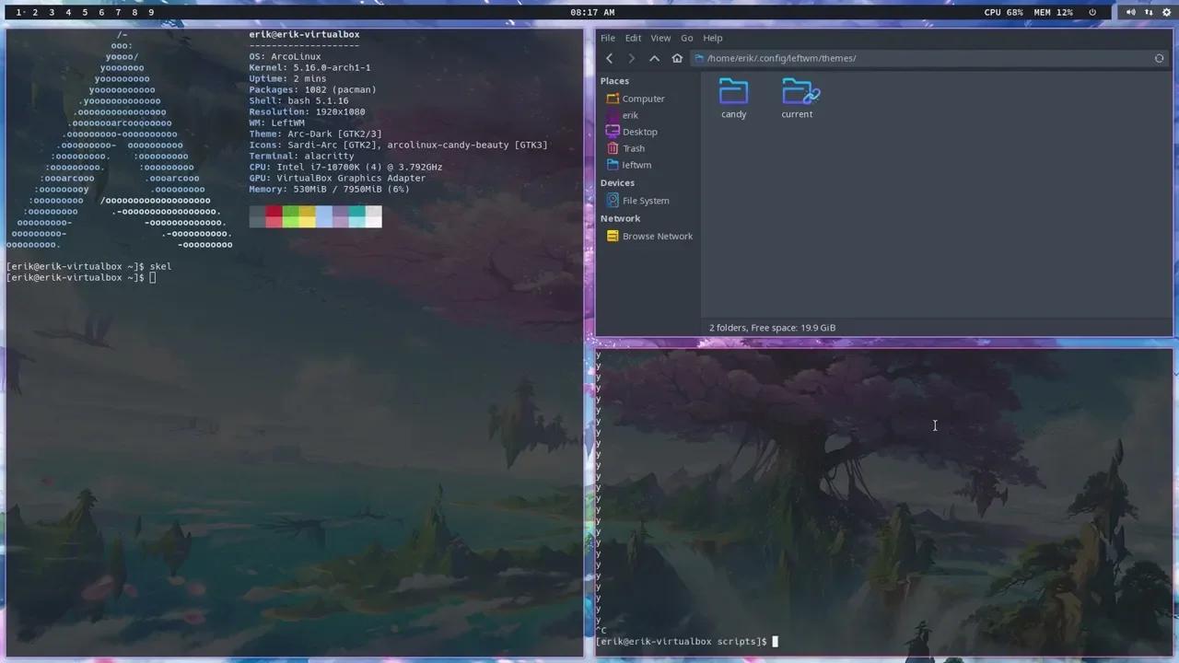Image resolution: width=1179 pixels, height=663 pixels.
Task: Open the erik folder in the Places panel
Action: point(630,115)
